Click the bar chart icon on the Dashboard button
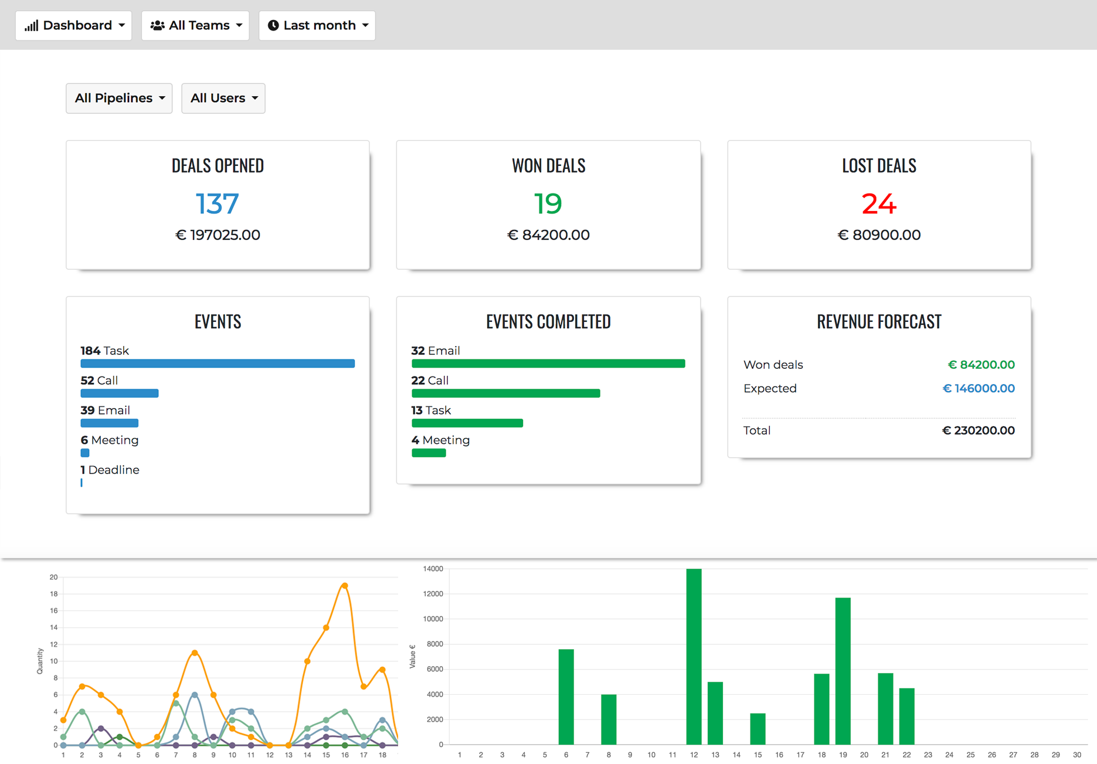1097x764 pixels. (x=32, y=25)
